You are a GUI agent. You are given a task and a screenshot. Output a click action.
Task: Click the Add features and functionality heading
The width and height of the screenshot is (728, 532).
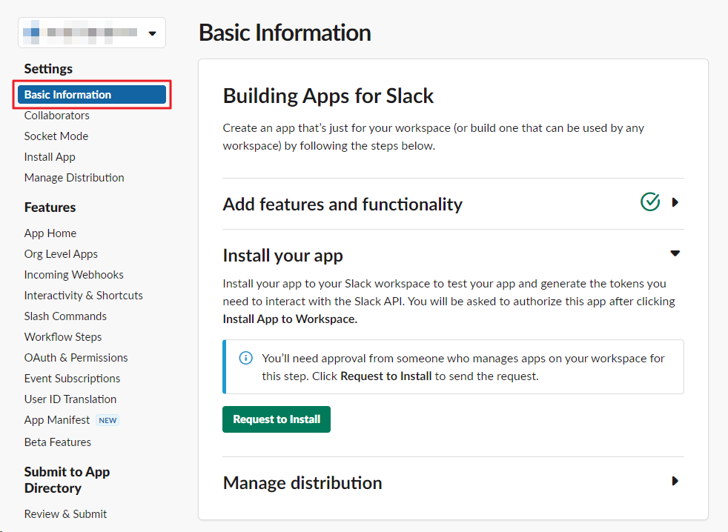pyautogui.click(x=343, y=205)
